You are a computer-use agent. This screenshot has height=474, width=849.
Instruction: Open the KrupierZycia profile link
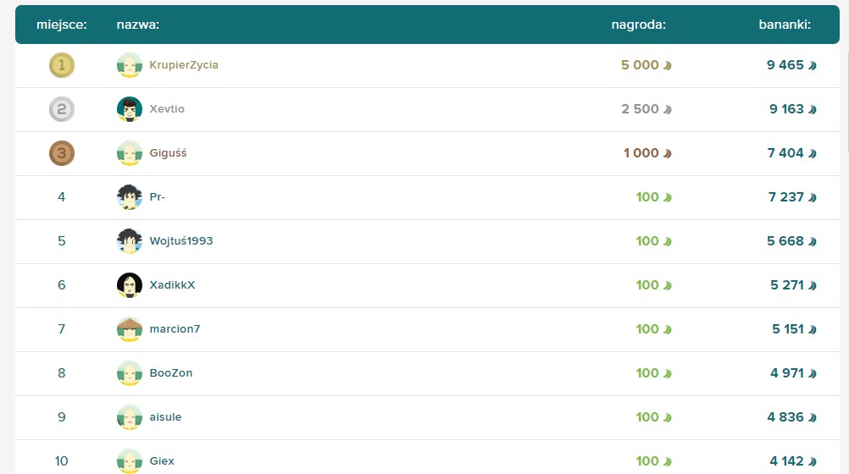[184, 65]
